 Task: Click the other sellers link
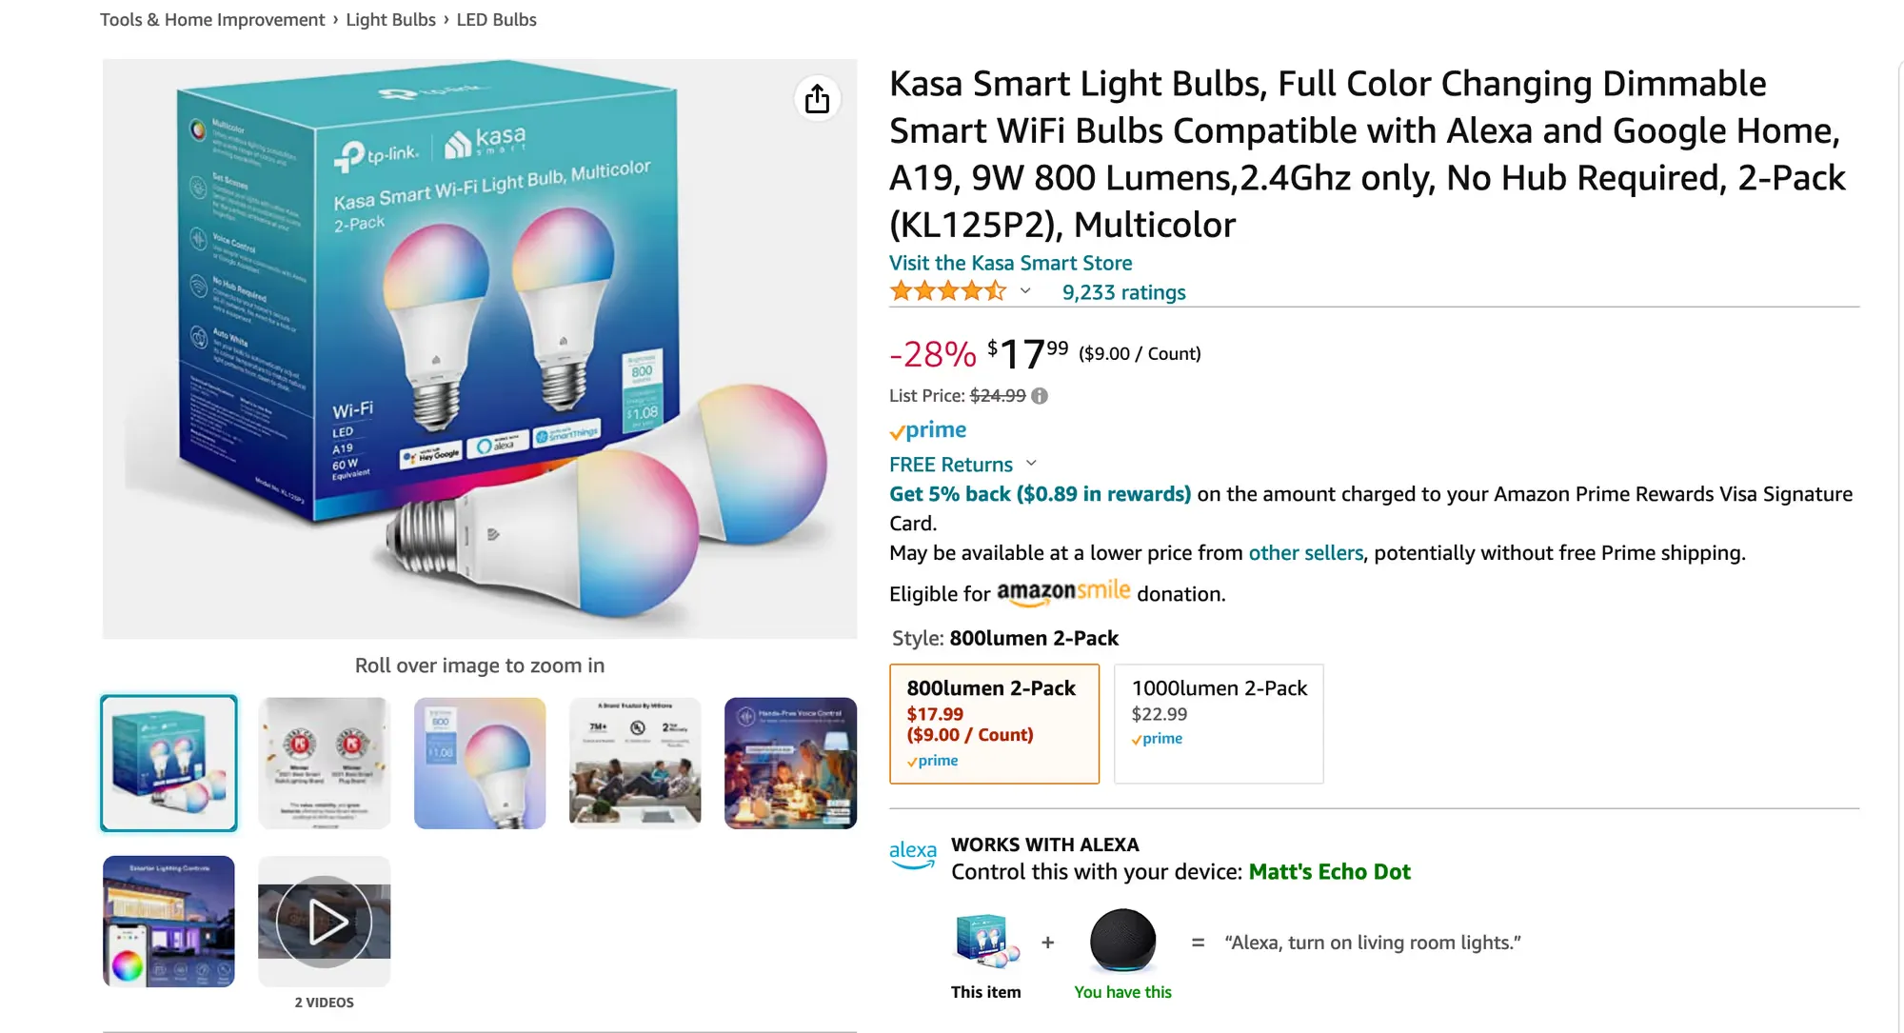click(x=1305, y=553)
